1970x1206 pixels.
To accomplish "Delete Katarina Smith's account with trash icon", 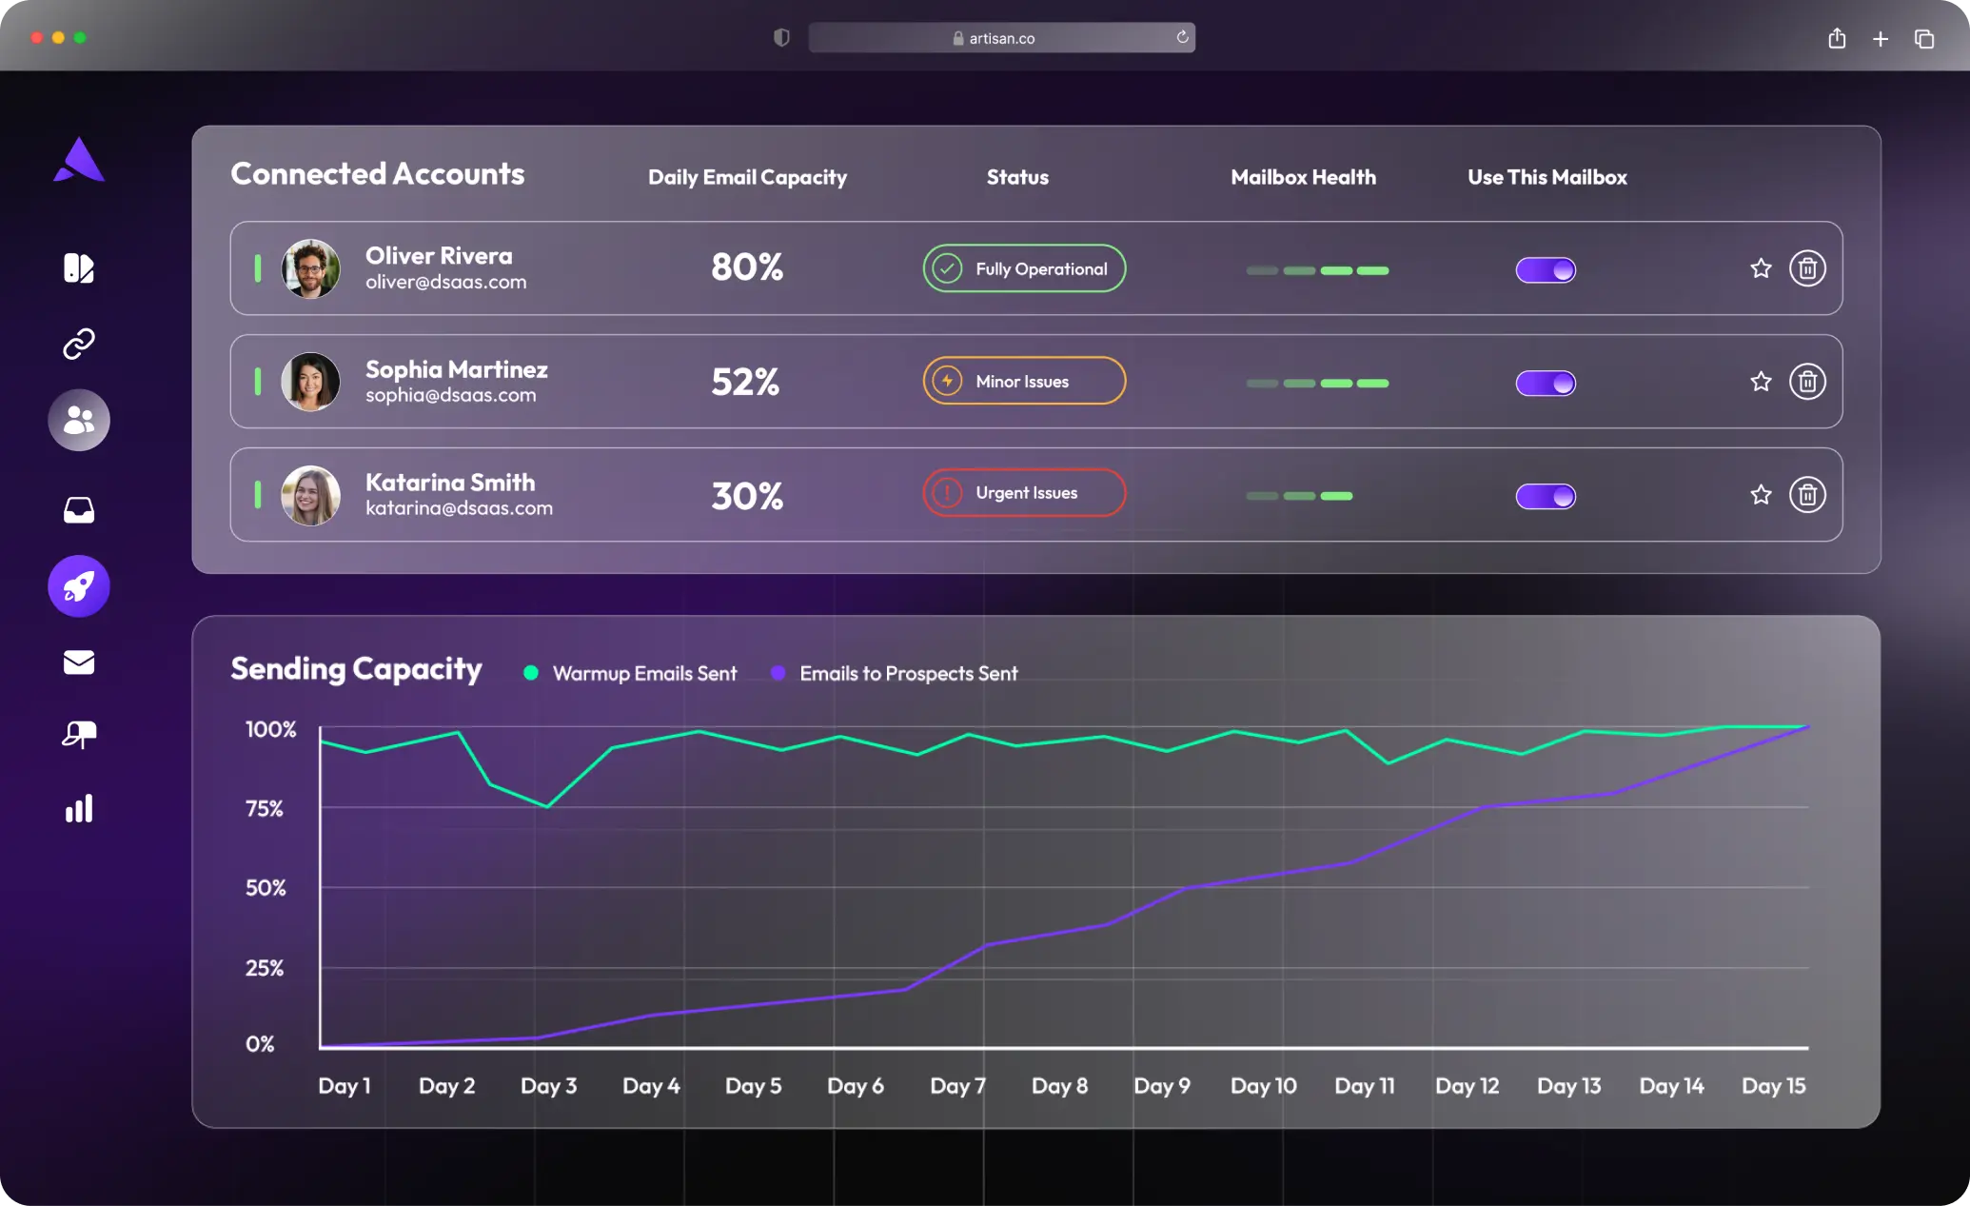I will (x=1807, y=495).
